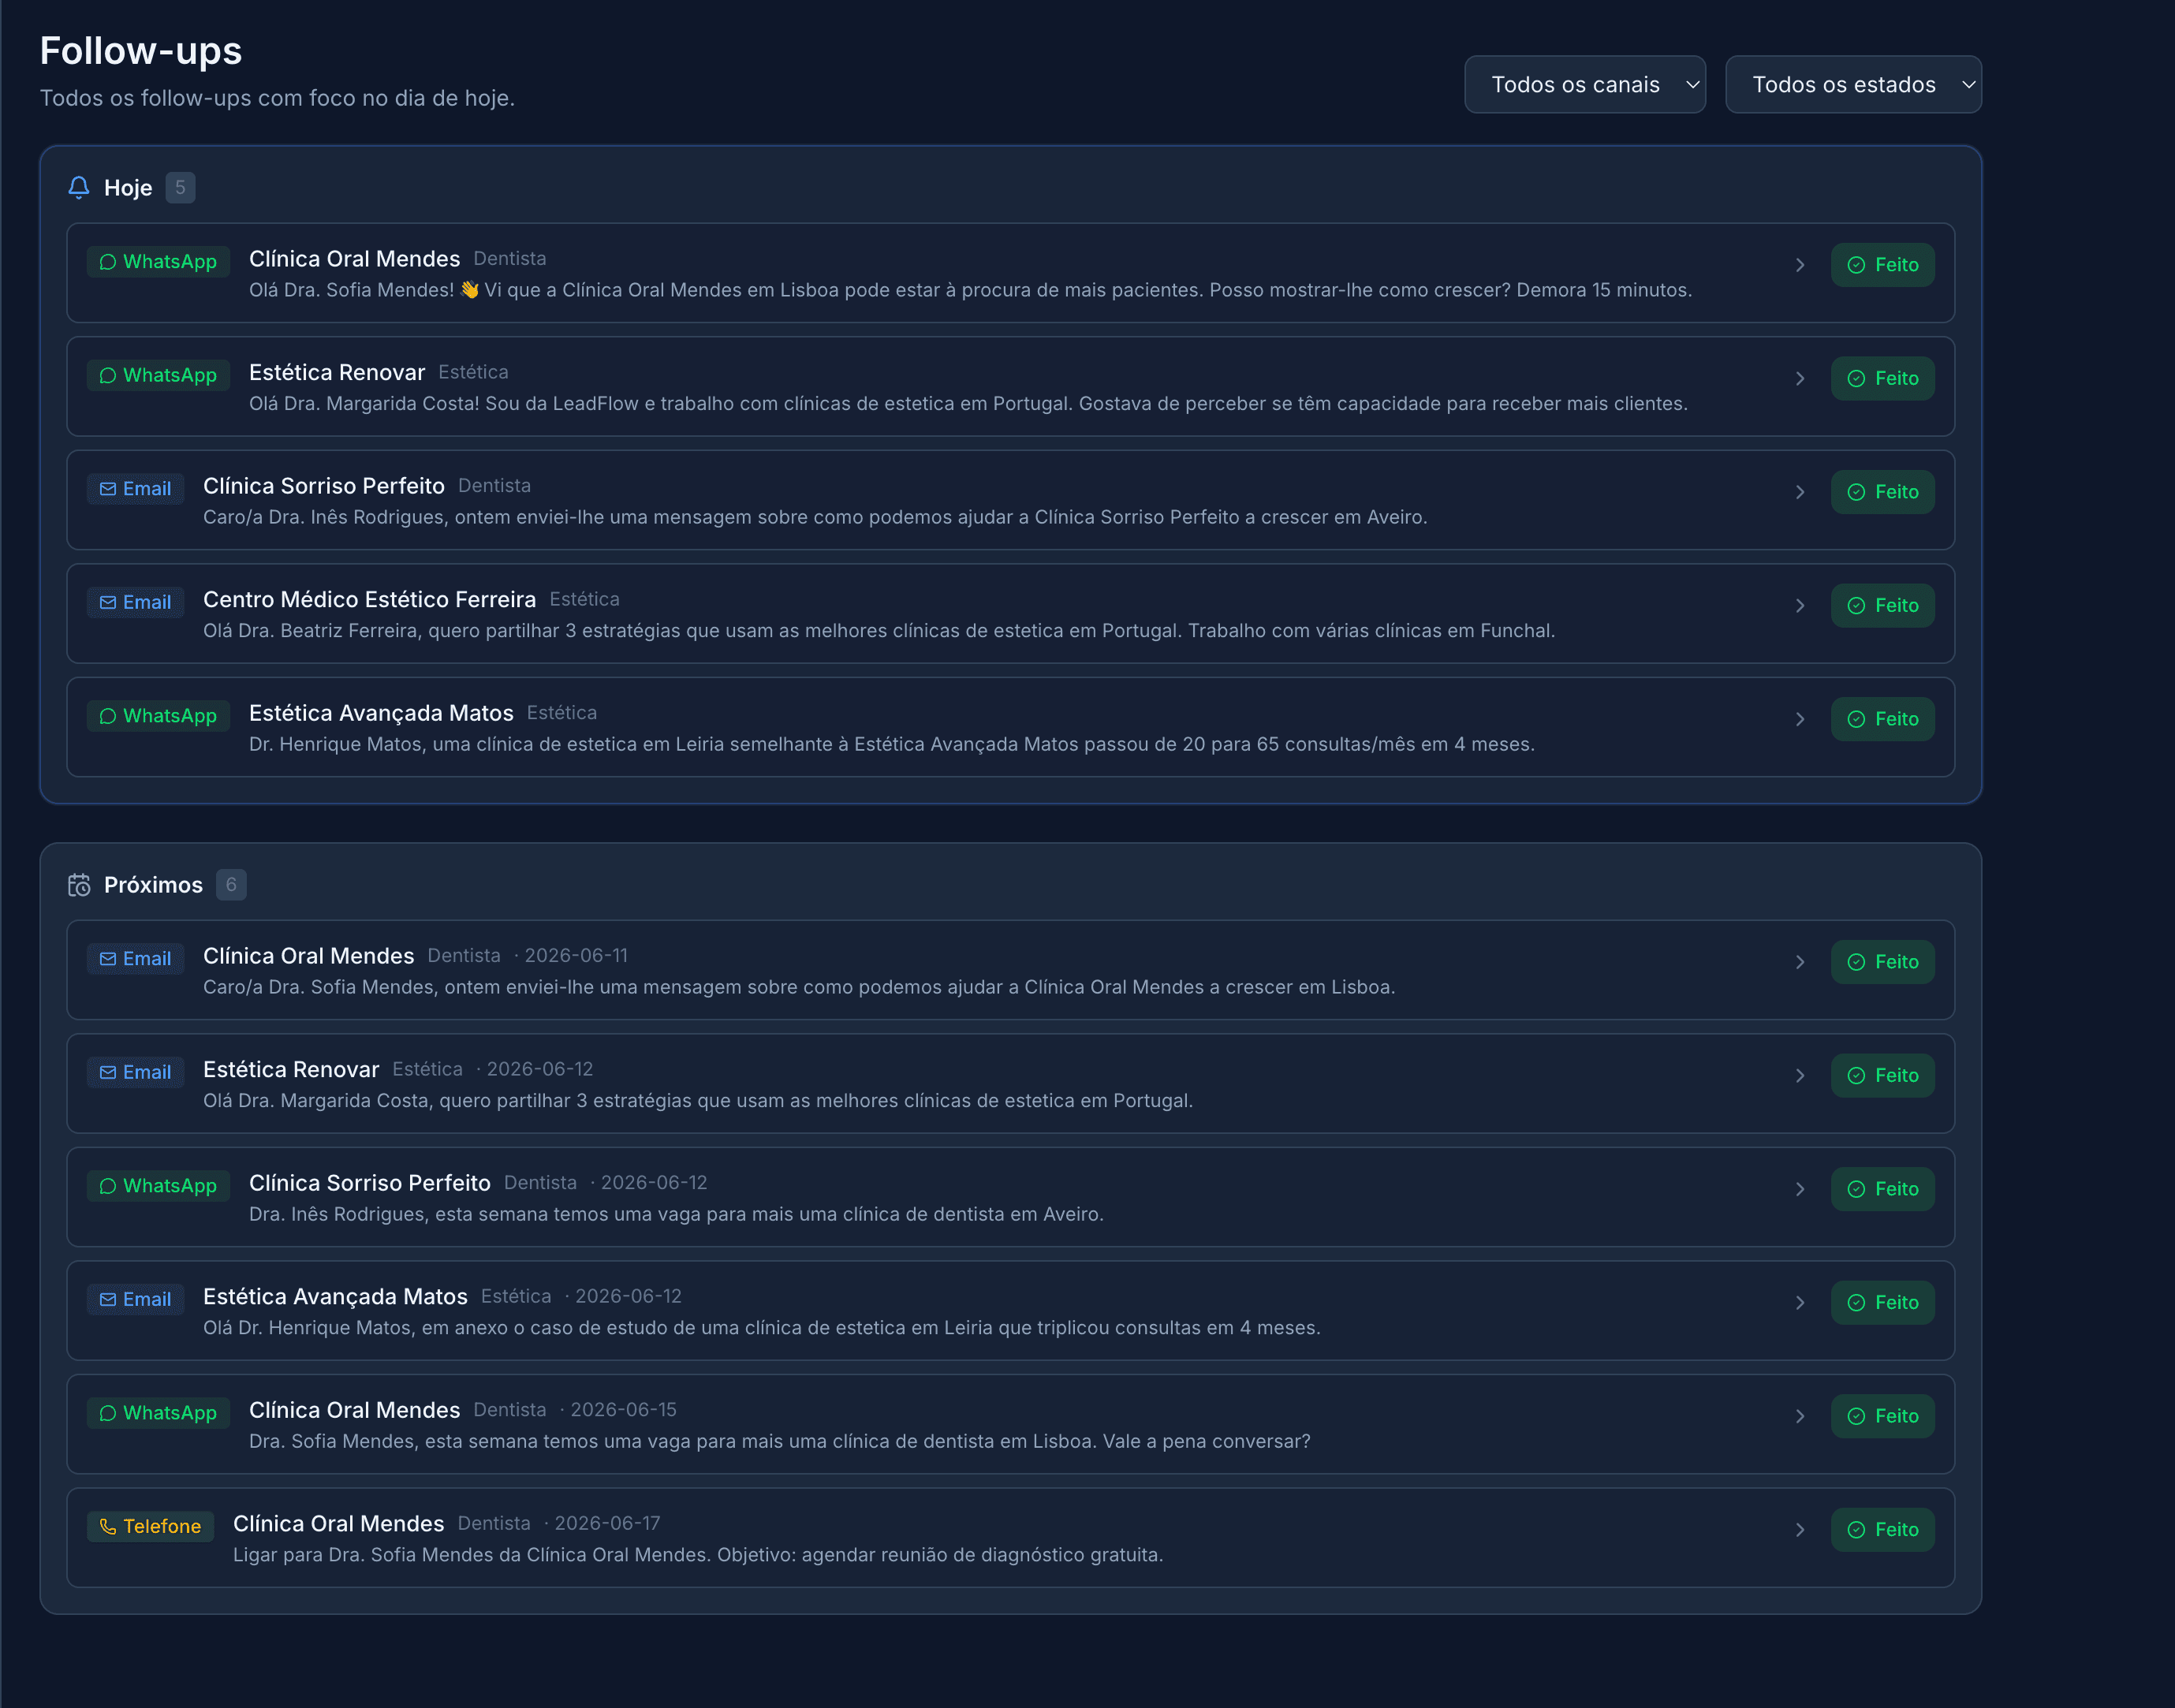This screenshot has height=1708, width=2175.
Task: Click WhatsApp badge on Clínica Oral Mendes 2026-06-15
Action: point(158,1413)
